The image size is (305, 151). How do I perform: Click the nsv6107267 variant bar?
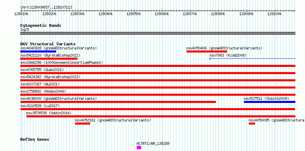coord(158,88)
